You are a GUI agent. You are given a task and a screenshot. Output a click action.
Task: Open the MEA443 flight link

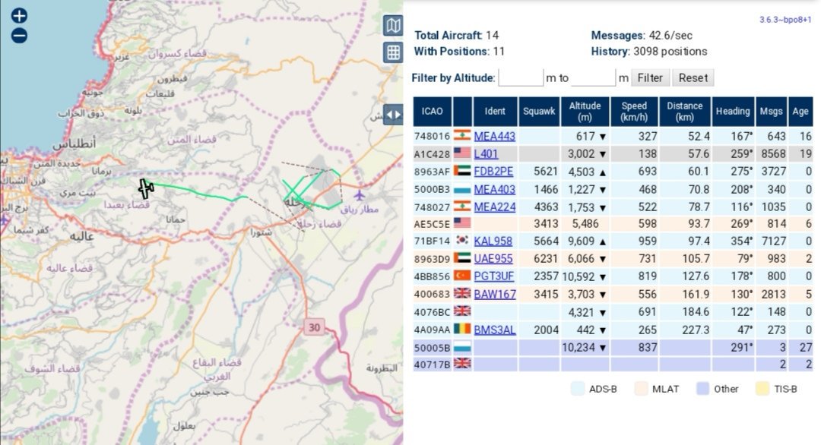coord(494,136)
